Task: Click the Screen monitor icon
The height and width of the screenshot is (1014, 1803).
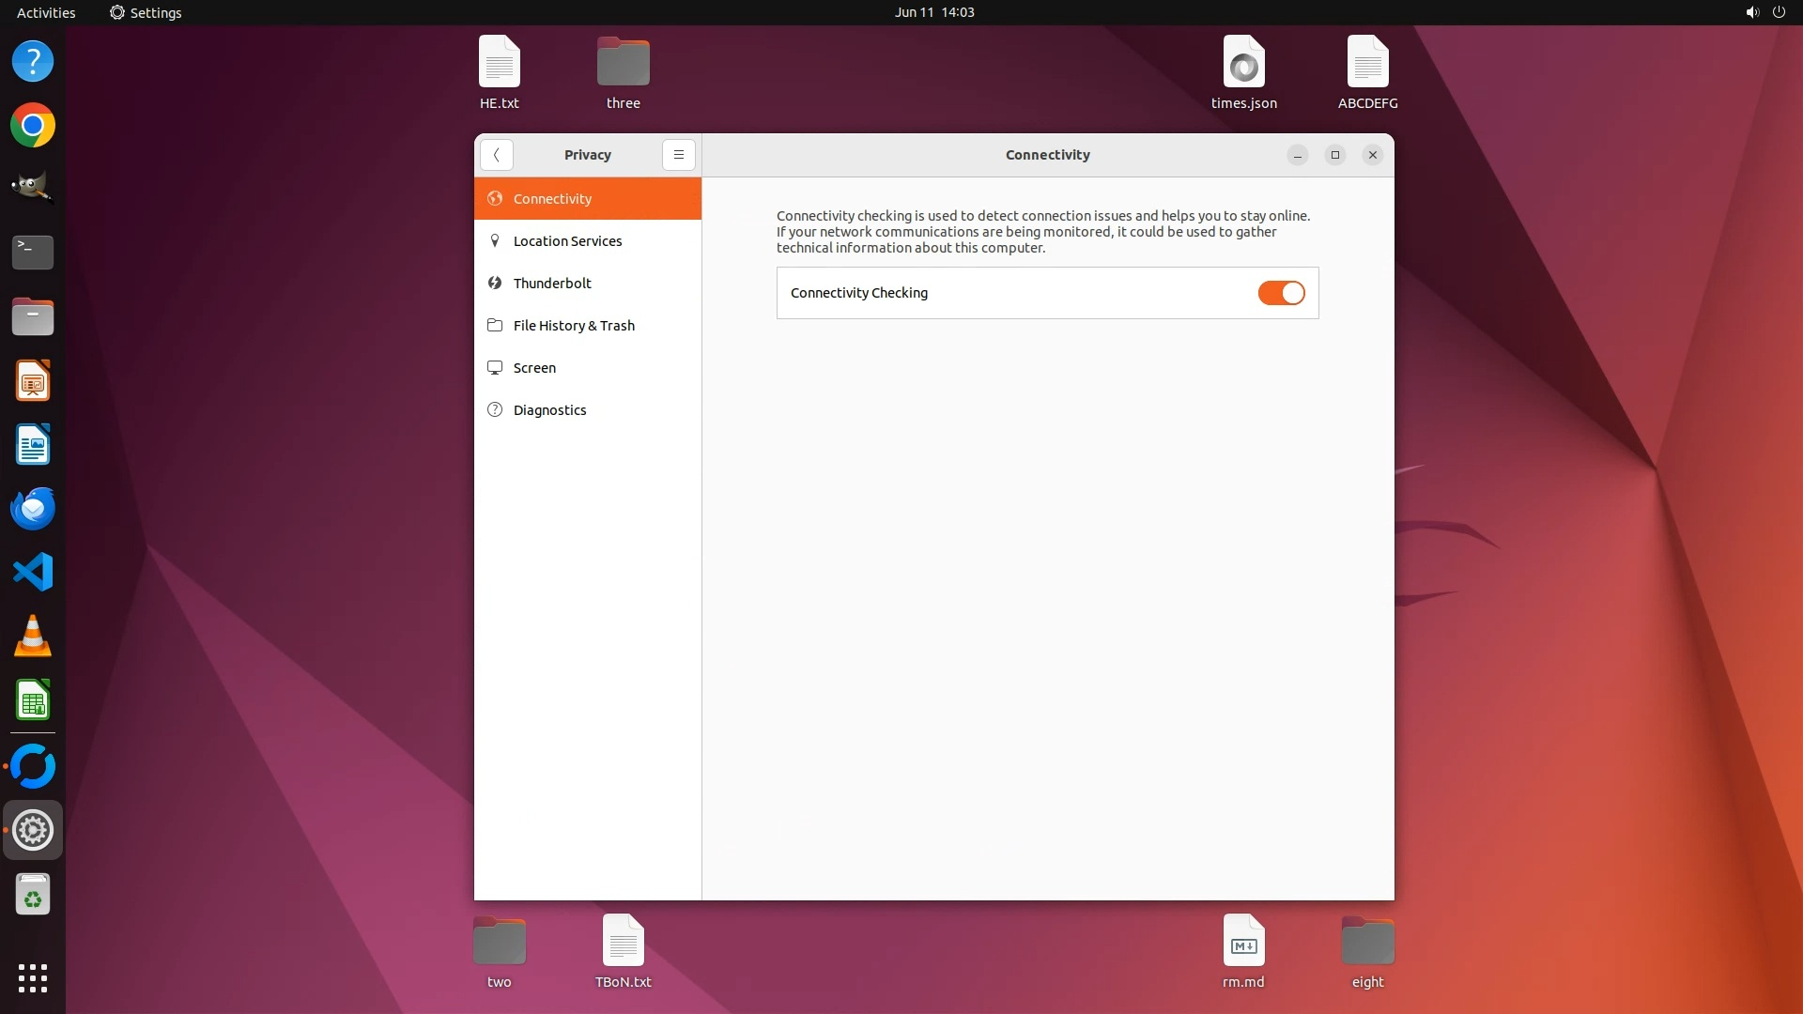Action: pos(495,367)
